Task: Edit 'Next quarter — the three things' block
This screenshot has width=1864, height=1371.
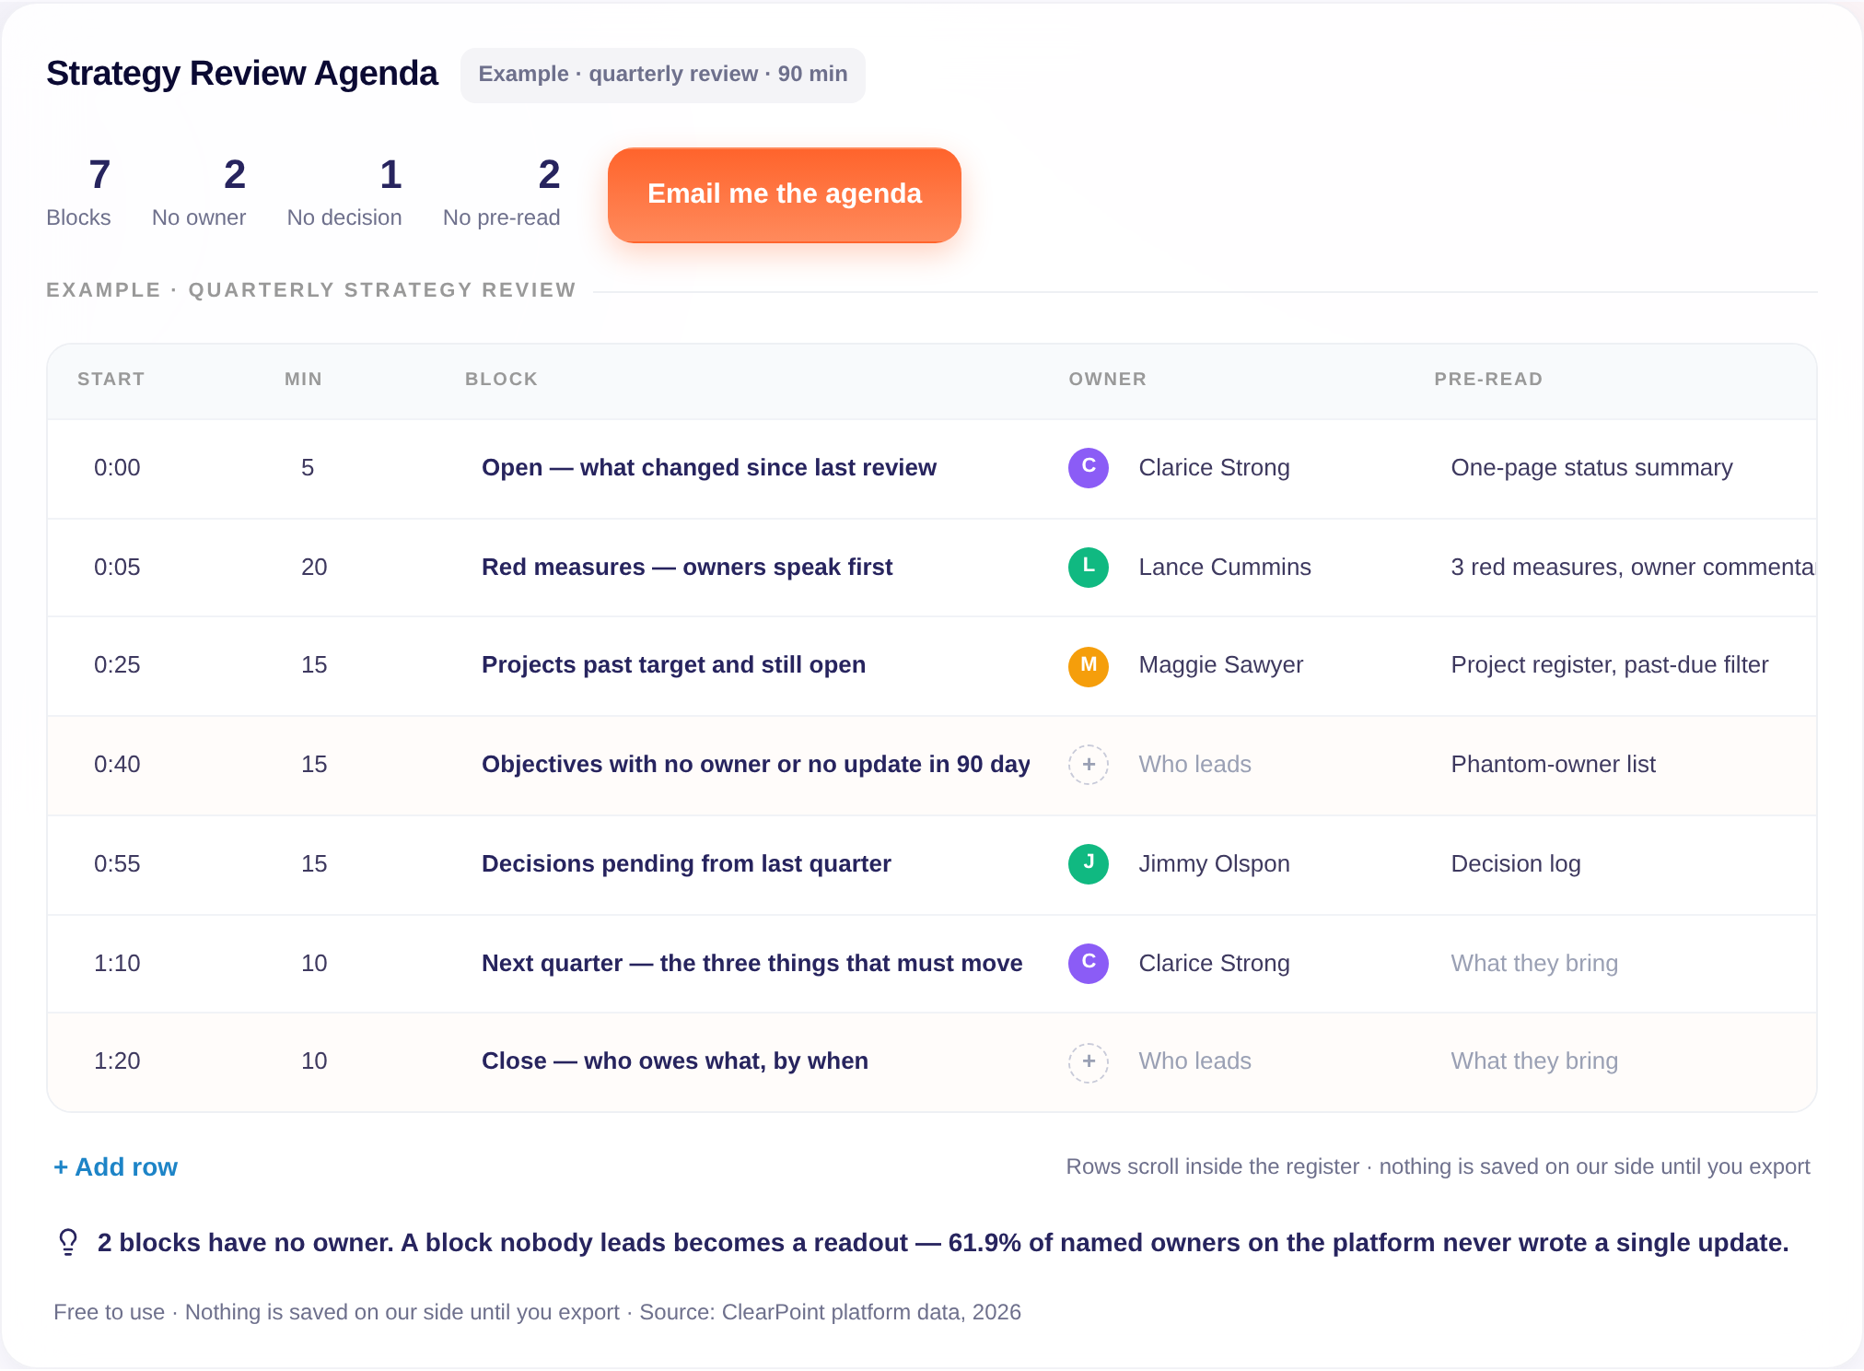Action: click(x=751, y=964)
